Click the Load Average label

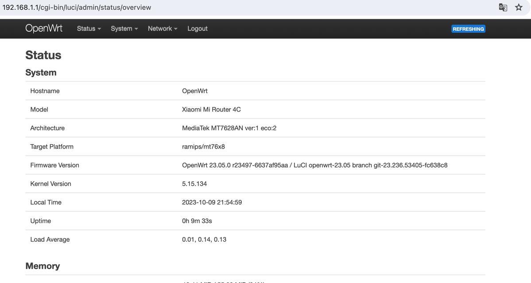pyautogui.click(x=50, y=240)
